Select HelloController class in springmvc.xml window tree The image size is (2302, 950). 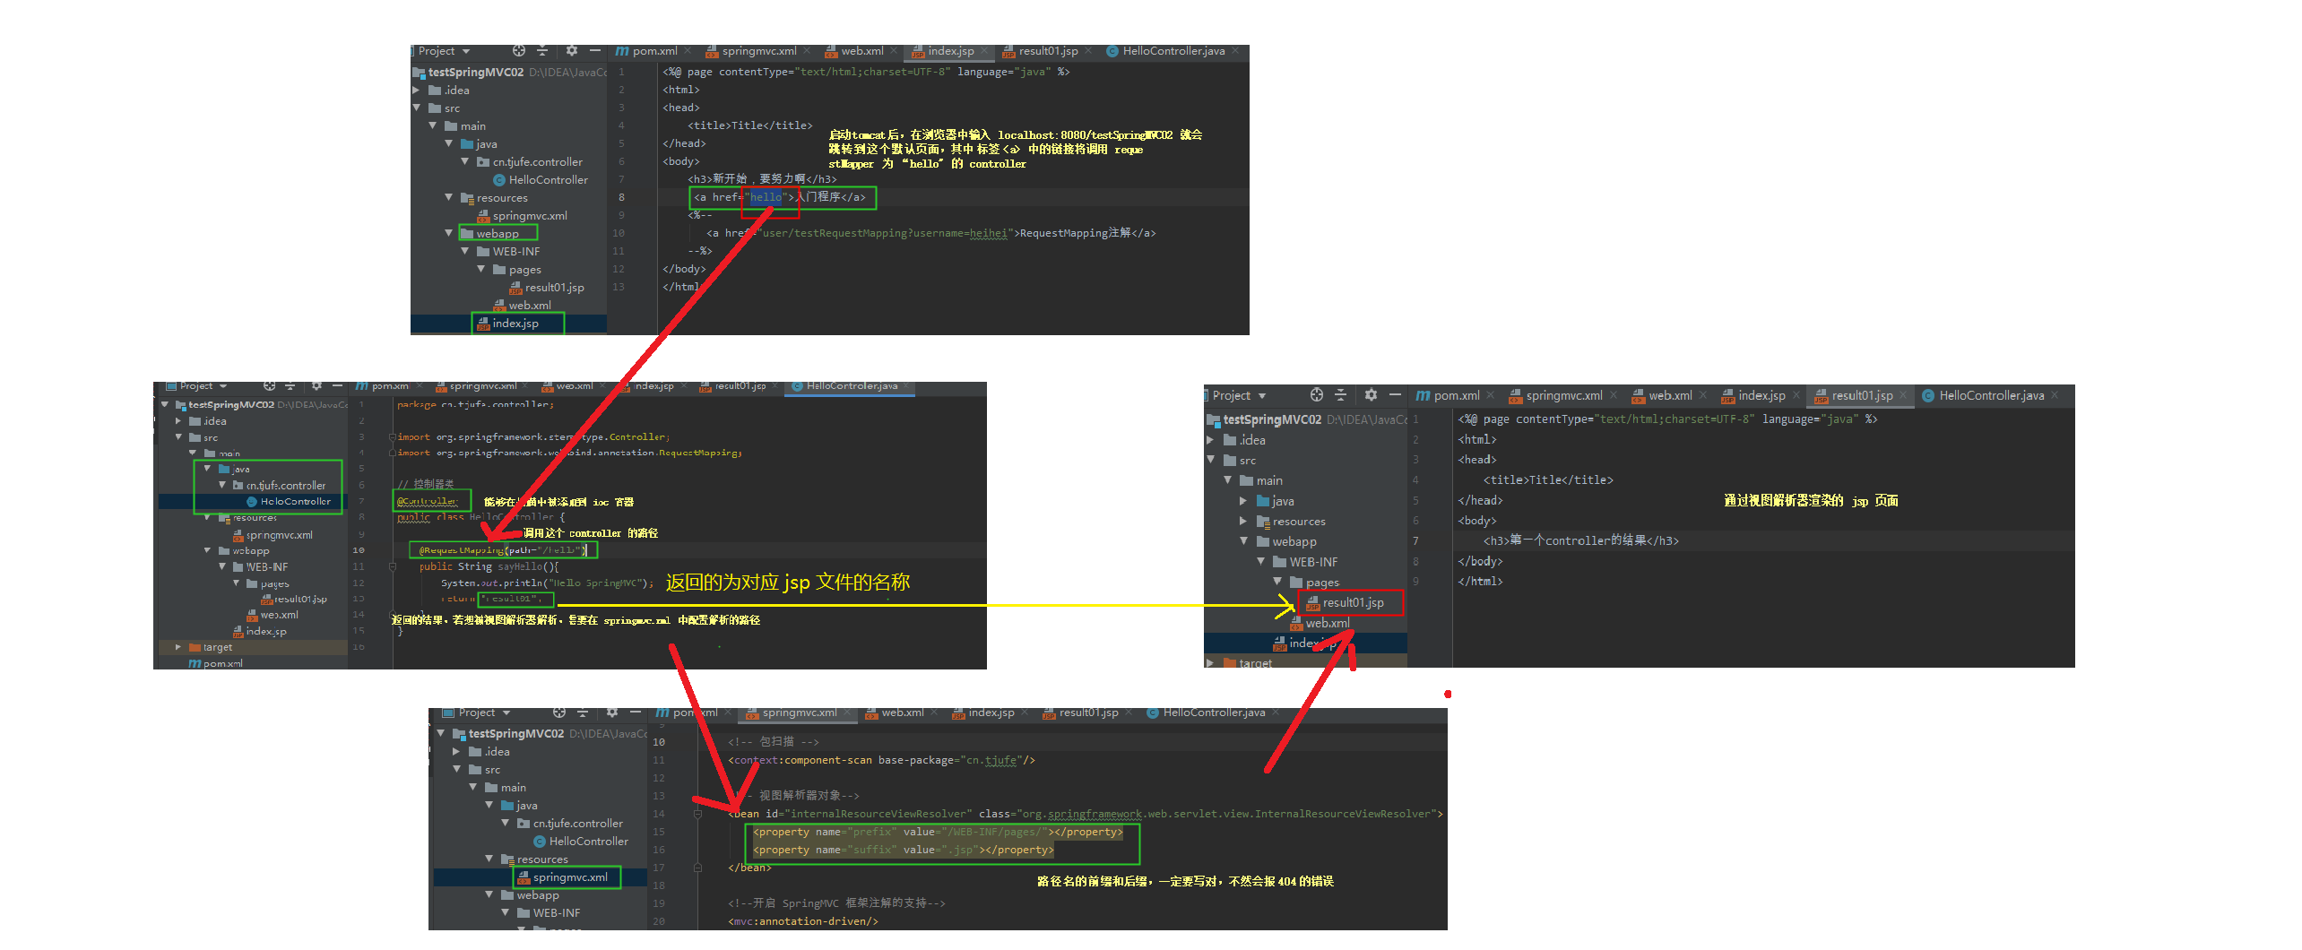pyautogui.click(x=581, y=842)
